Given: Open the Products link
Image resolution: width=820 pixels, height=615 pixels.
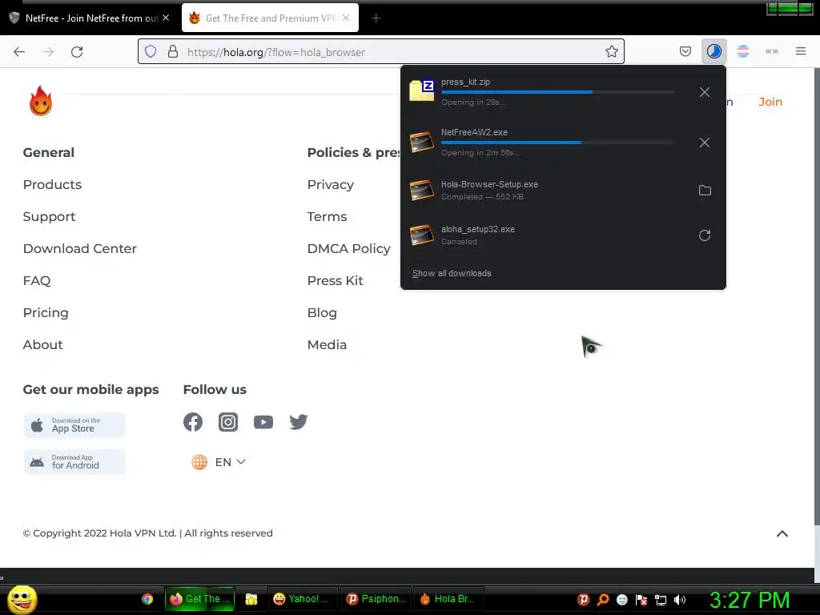Looking at the screenshot, I should coord(52,185).
